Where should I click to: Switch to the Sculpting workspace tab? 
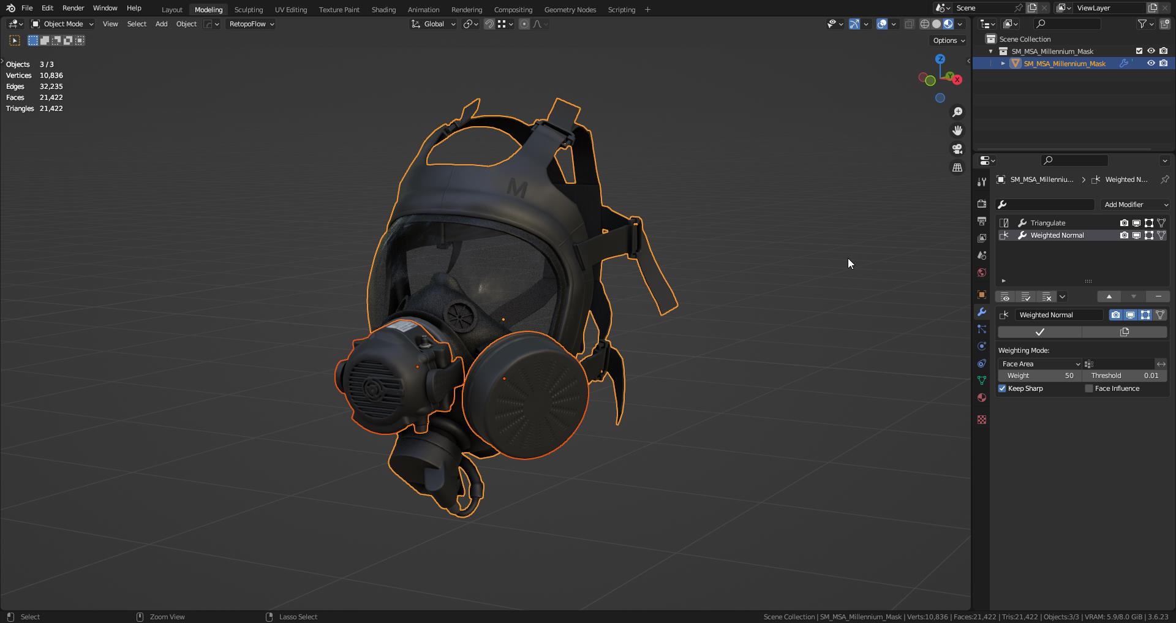click(249, 9)
